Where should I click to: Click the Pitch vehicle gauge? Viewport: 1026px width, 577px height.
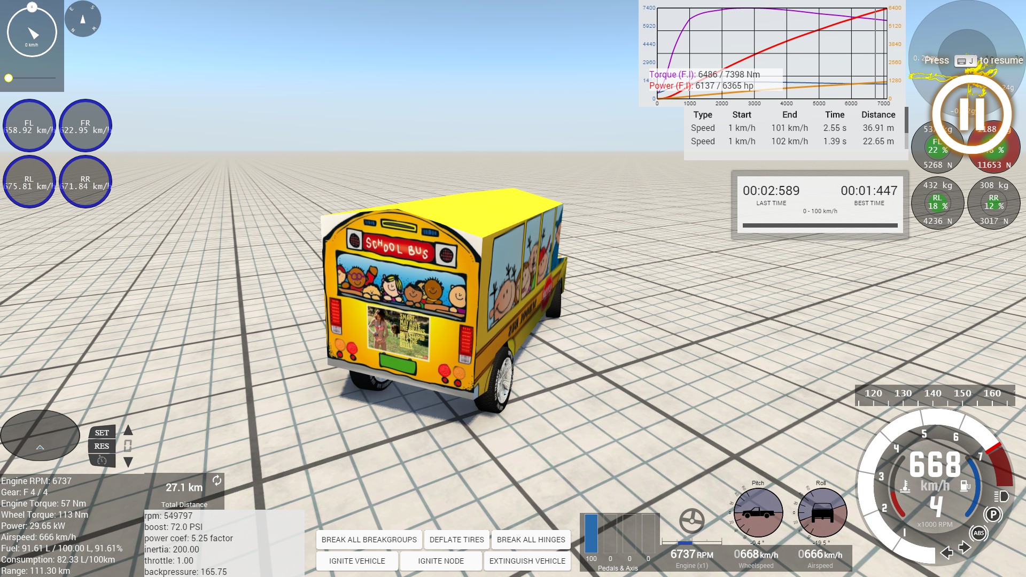pos(758,512)
